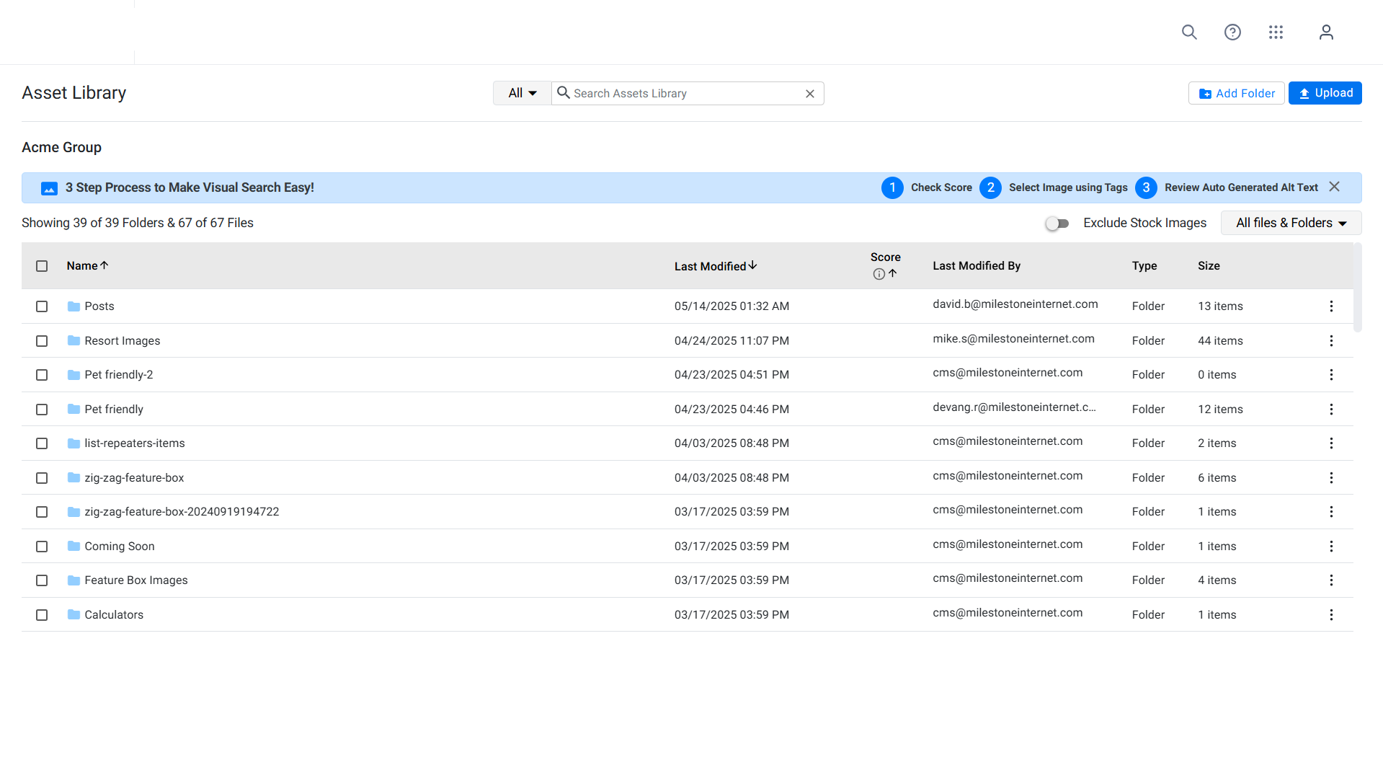Image resolution: width=1383 pixels, height=778 pixels.
Task: Open the apps grid launcher icon
Action: [1276, 32]
